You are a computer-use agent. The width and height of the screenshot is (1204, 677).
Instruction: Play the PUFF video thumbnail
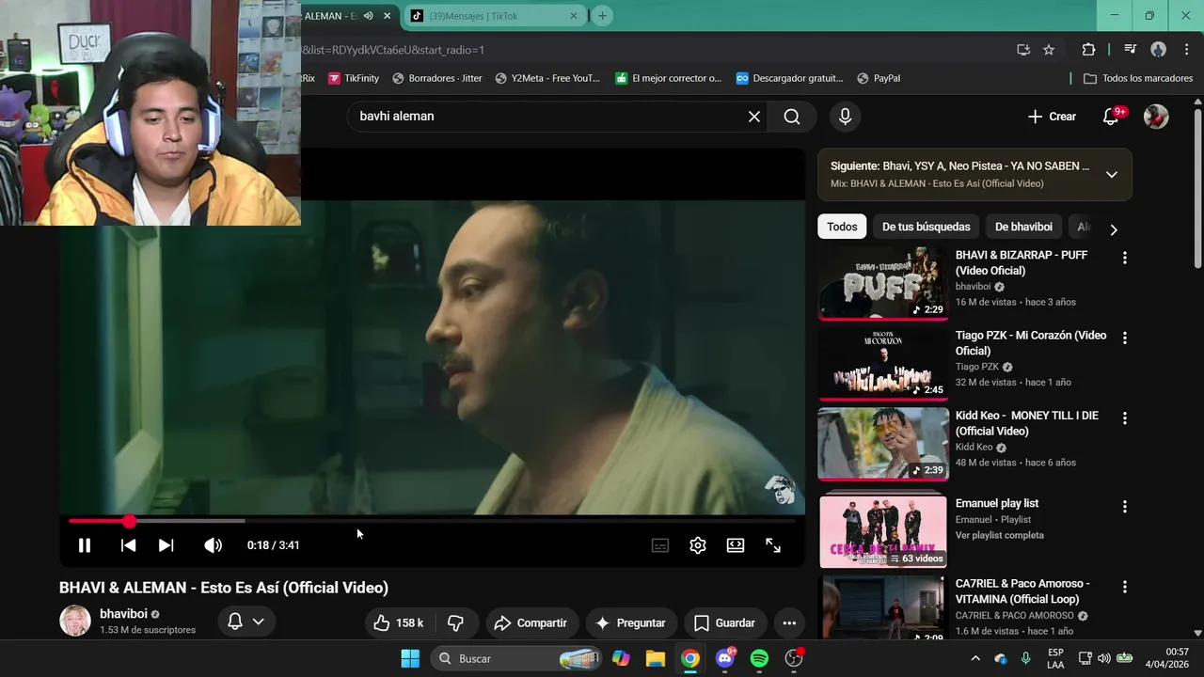(x=883, y=283)
